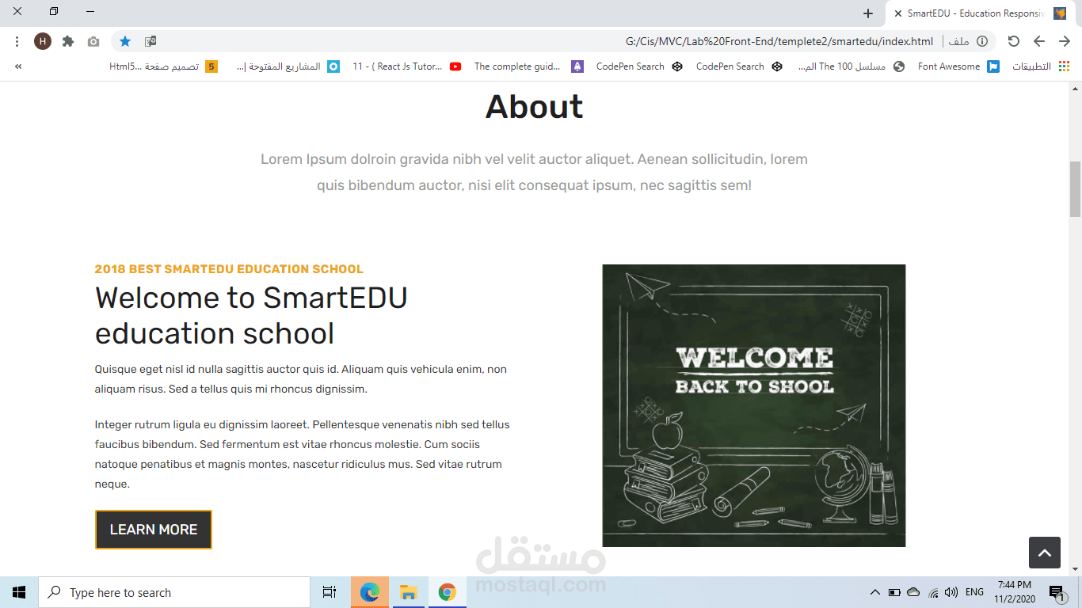This screenshot has width=1082, height=608.
Task: Click the page vertical scrollbar thumb
Action: (x=1075, y=188)
